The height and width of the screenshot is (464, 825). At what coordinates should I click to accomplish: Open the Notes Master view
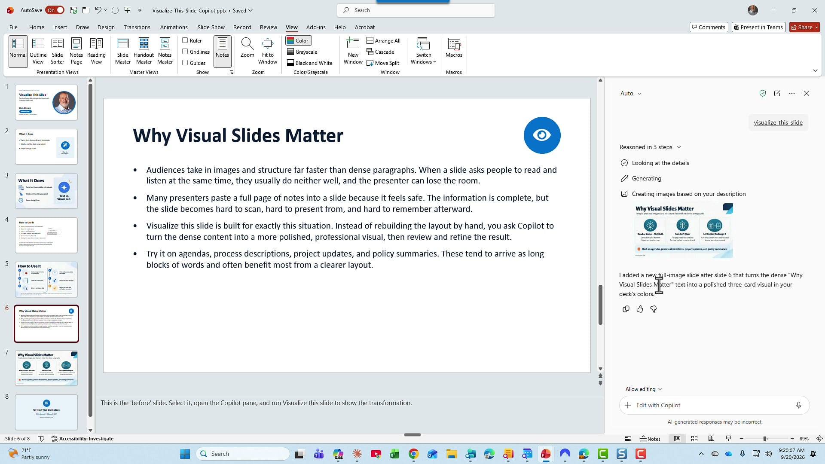pyautogui.click(x=165, y=51)
